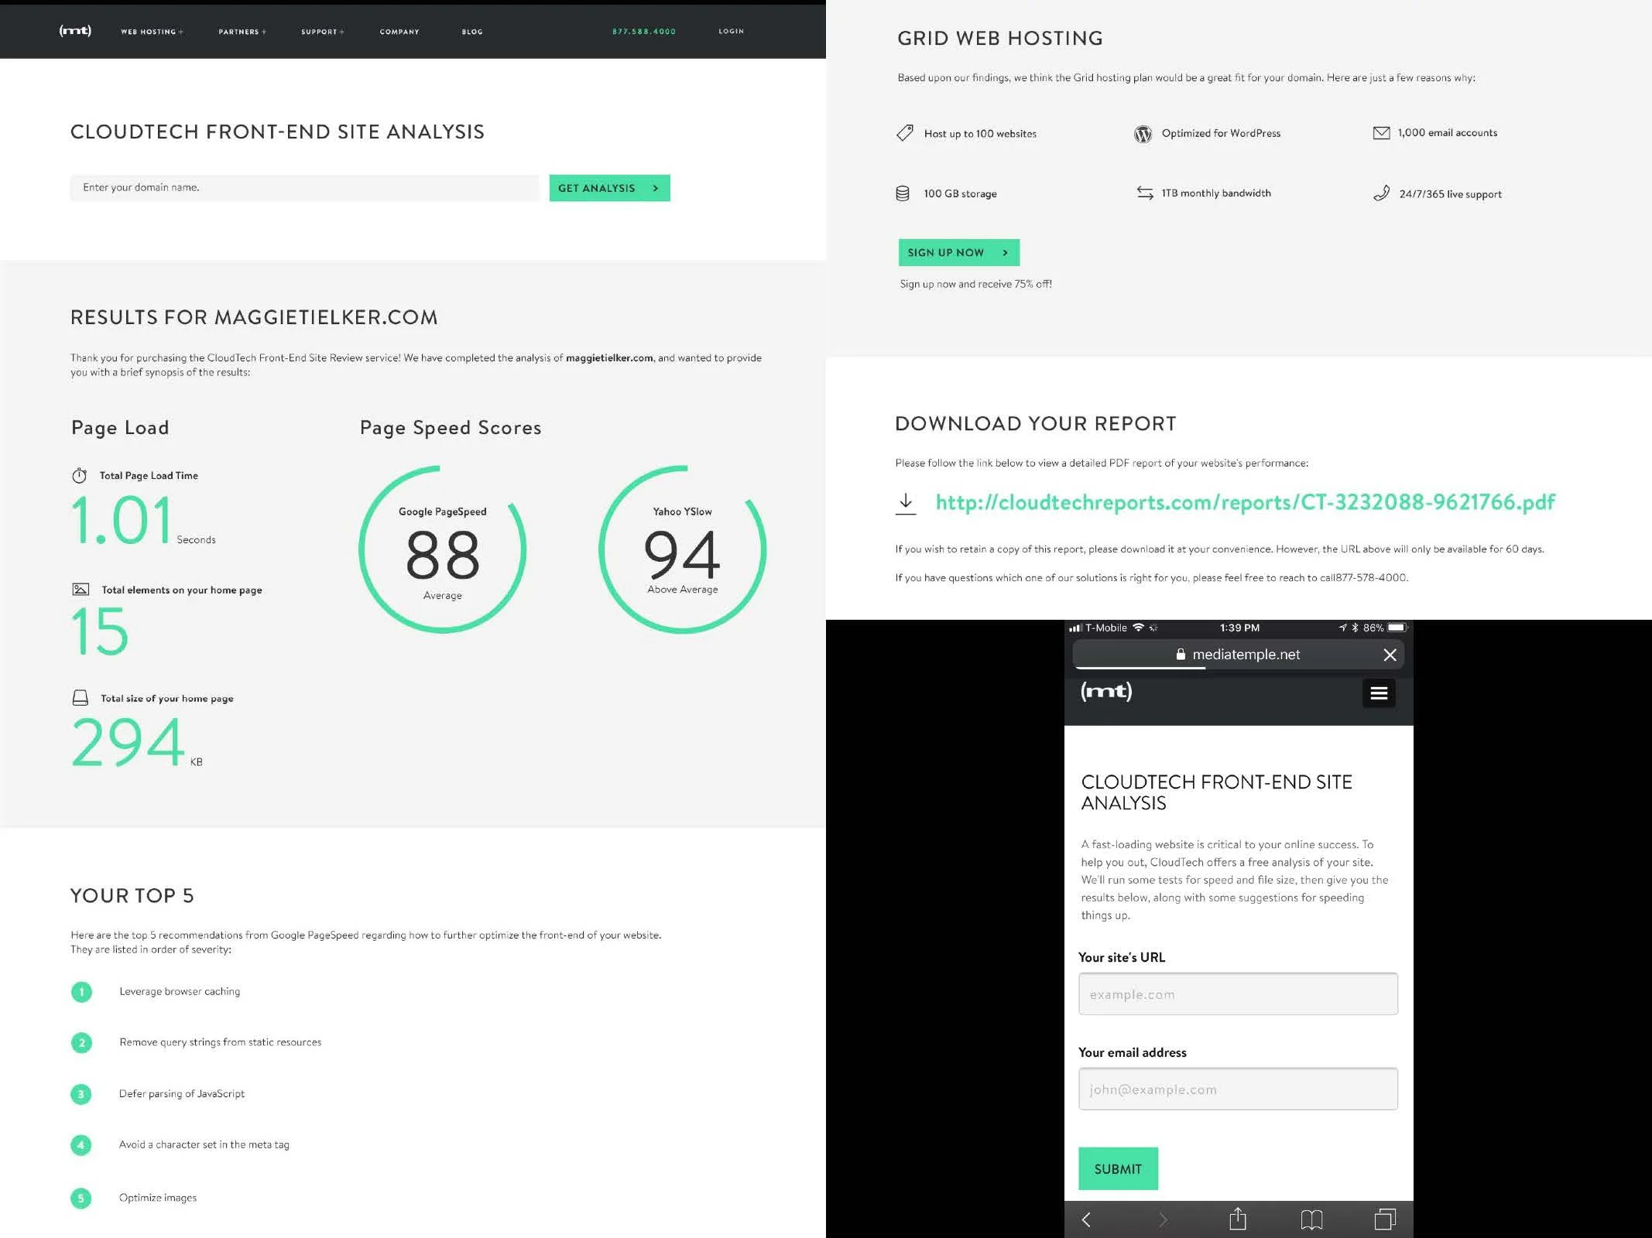Tap the 'Your site's URL' input field
The width and height of the screenshot is (1652, 1238).
pos(1238,994)
